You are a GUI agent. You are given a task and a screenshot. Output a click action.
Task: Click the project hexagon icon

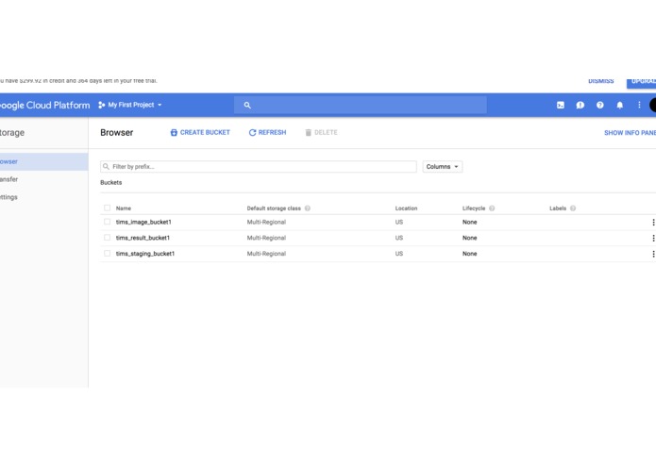tap(102, 105)
